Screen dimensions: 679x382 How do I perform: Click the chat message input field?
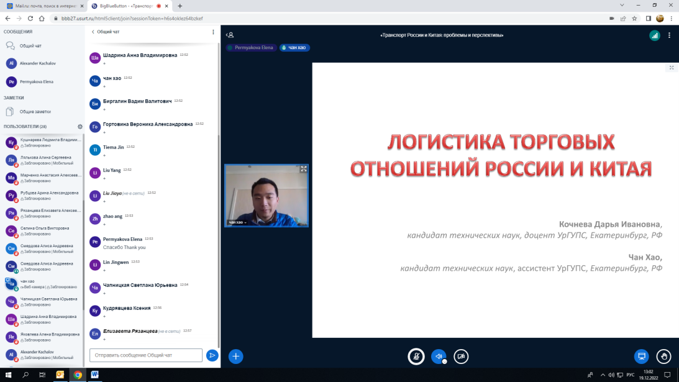pos(146,355)
